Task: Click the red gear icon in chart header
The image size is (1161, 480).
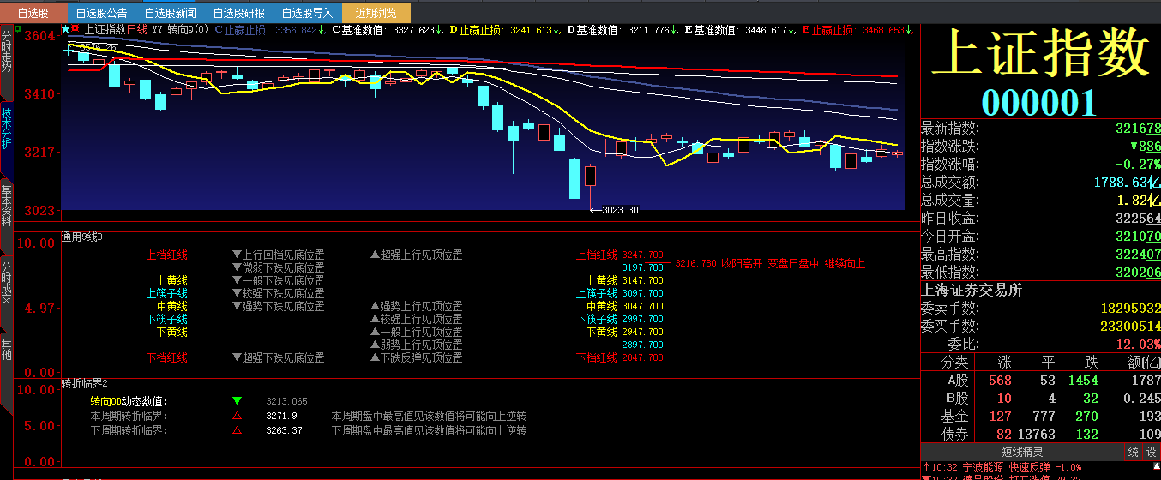Action: [75, 29]
